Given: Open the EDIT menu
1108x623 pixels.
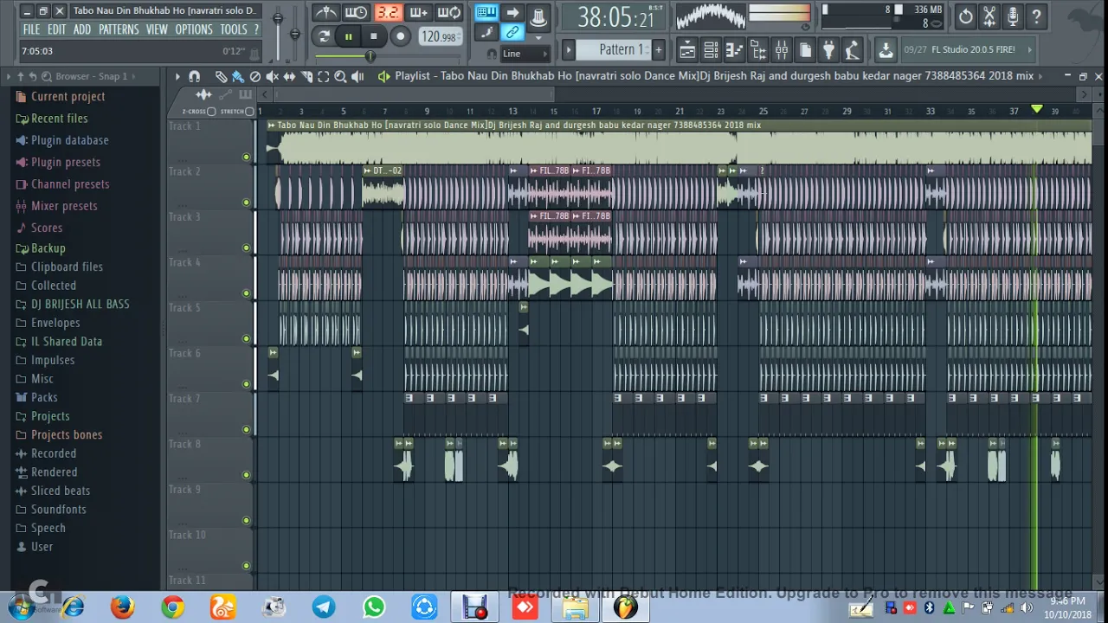Looking at the screenshot, I should (56, 29).
